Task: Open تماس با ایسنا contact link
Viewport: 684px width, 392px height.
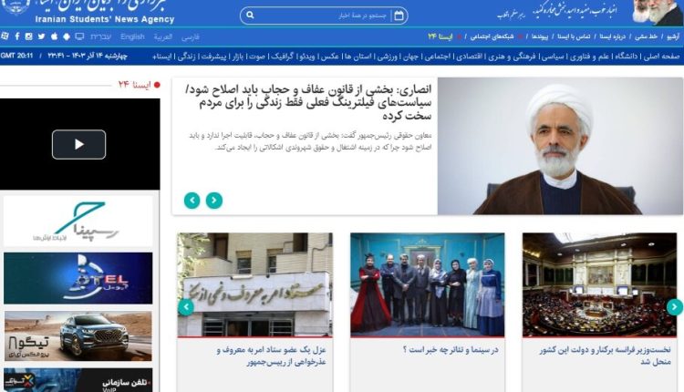Action: 574,36
